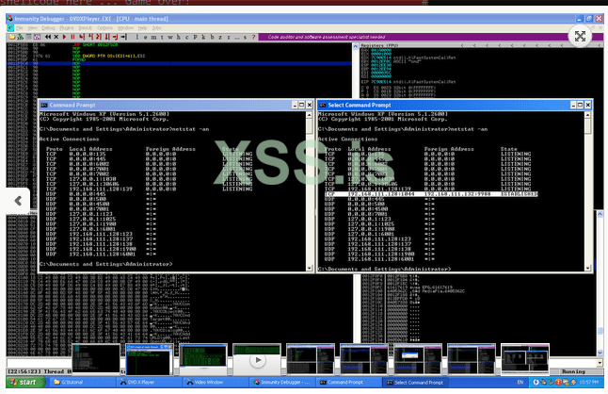This screenshot has width=608, height=394.
Task: Click the Step over toolbar icon
Action: pyautogui.click(x=90, y=37)
